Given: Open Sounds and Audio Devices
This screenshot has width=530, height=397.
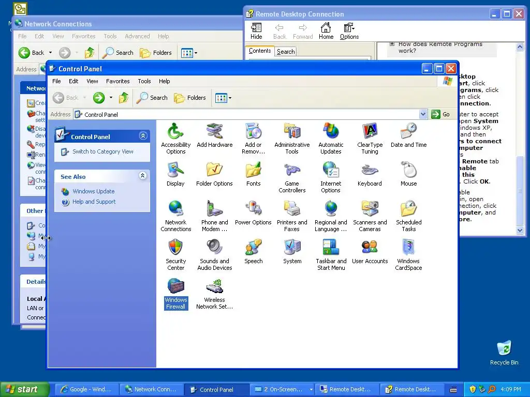Looking at the screenshot, I should click(x=215, y=255).
